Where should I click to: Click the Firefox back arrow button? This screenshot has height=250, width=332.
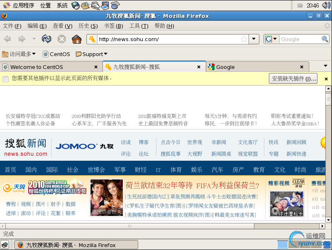(7, 39)
